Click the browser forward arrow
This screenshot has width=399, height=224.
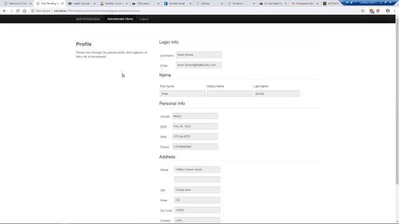(11, 11)
